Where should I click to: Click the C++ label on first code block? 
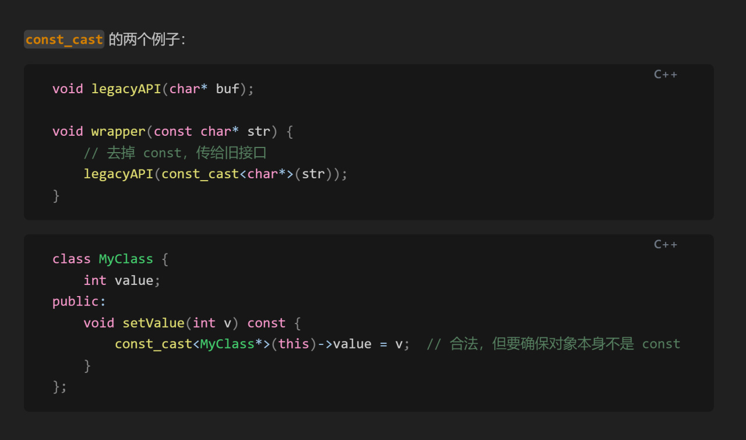point(666,74)
